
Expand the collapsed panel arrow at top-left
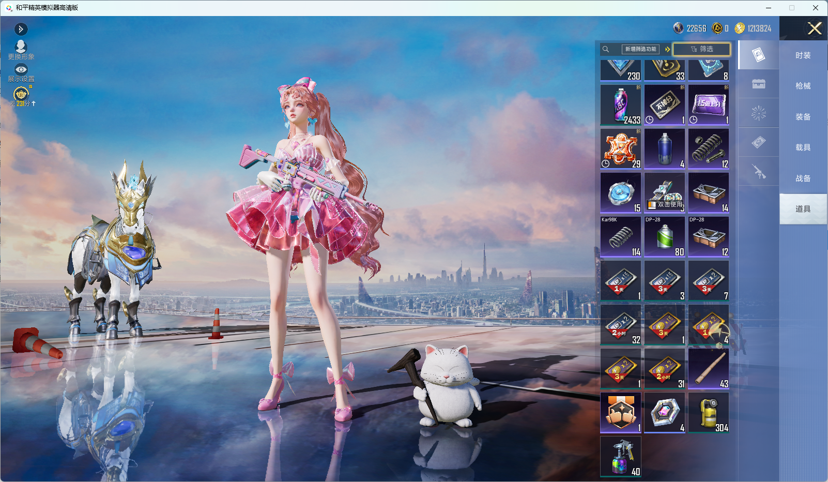pos(21,29)
